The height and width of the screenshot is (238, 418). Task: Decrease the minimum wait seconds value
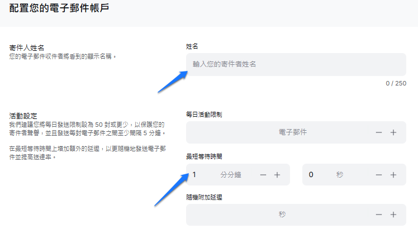pos(379,175)
